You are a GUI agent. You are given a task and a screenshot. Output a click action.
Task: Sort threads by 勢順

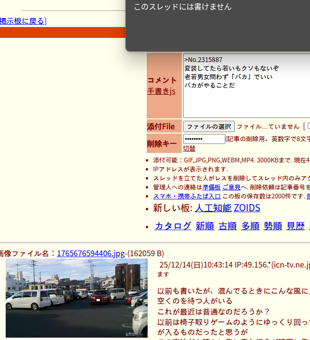(273, 226)
